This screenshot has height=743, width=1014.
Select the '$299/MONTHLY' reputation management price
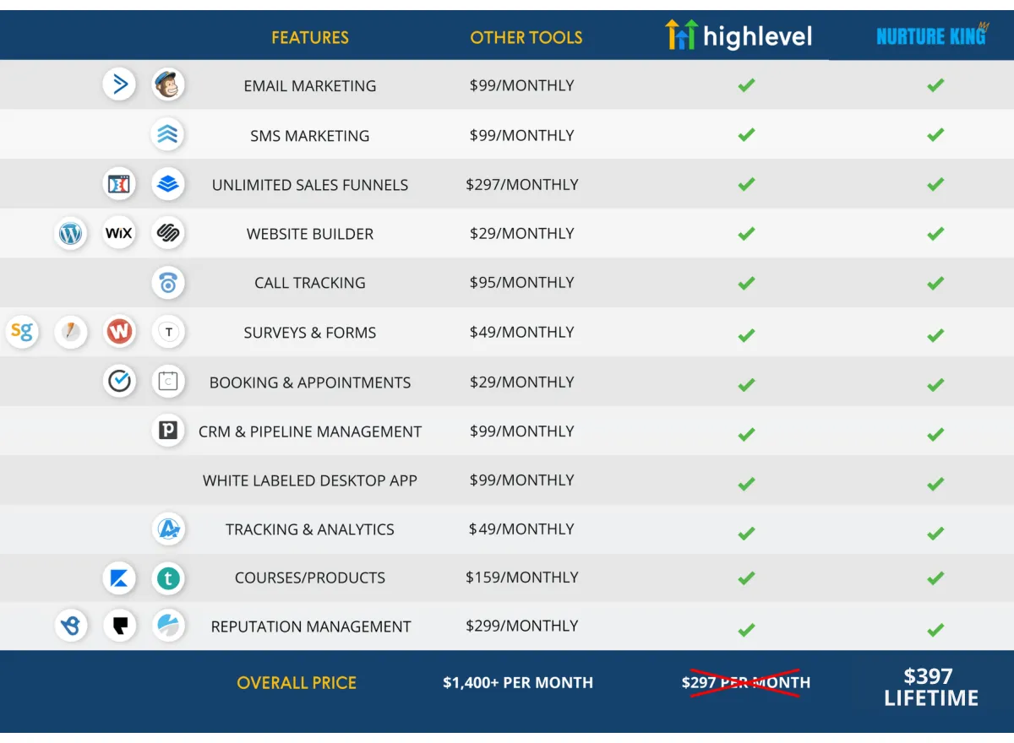click(x=522, y=626)
